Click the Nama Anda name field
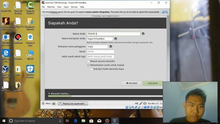The width and height of the screenshot is (220, 124). (x=113, y=34)
